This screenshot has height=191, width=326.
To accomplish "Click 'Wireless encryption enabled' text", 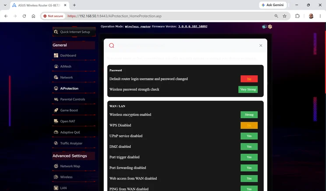I will point(131,115).
